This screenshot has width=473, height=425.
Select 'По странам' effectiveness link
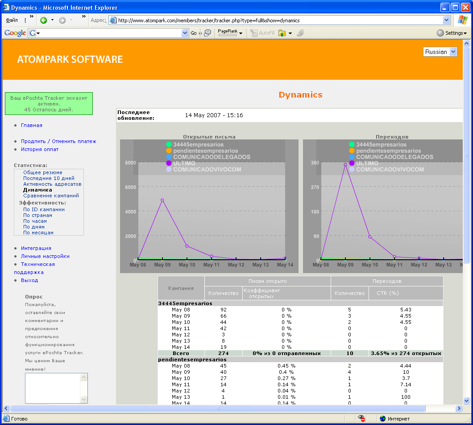tap(37, 215)
